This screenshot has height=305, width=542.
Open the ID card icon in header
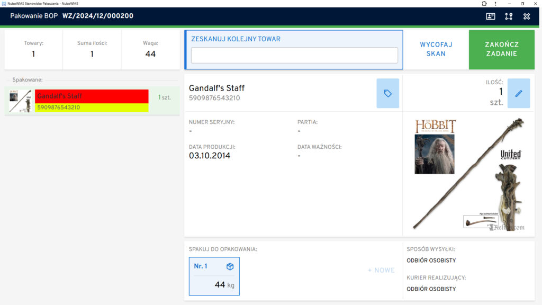491,16
